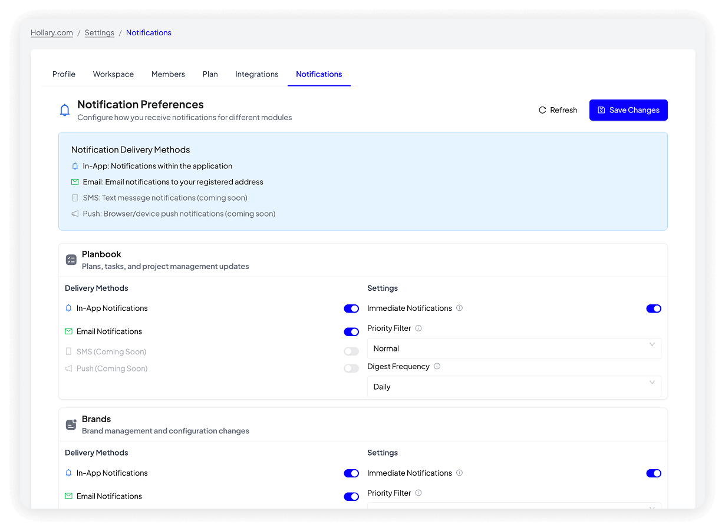Click the bell icon beside Notification Preferences

(65, 110)
